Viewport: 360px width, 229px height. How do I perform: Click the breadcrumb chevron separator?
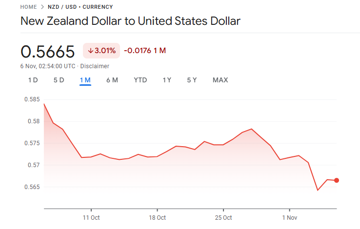[x=43, y=7]
